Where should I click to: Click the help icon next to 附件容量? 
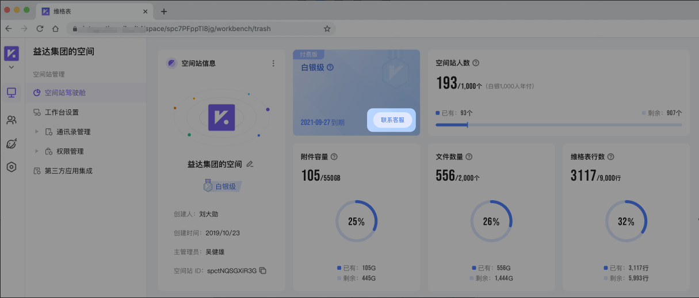click(334, 156)
